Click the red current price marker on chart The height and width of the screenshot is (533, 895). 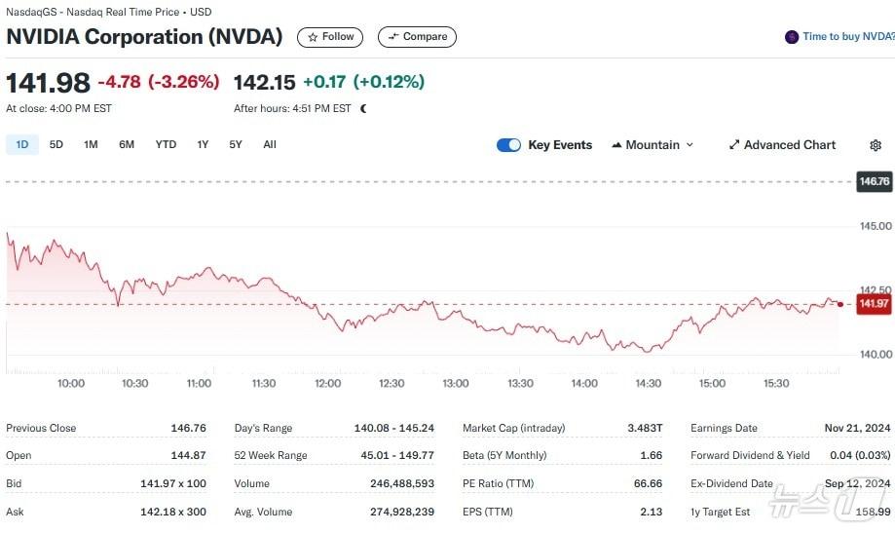click(x=840, y=304)
